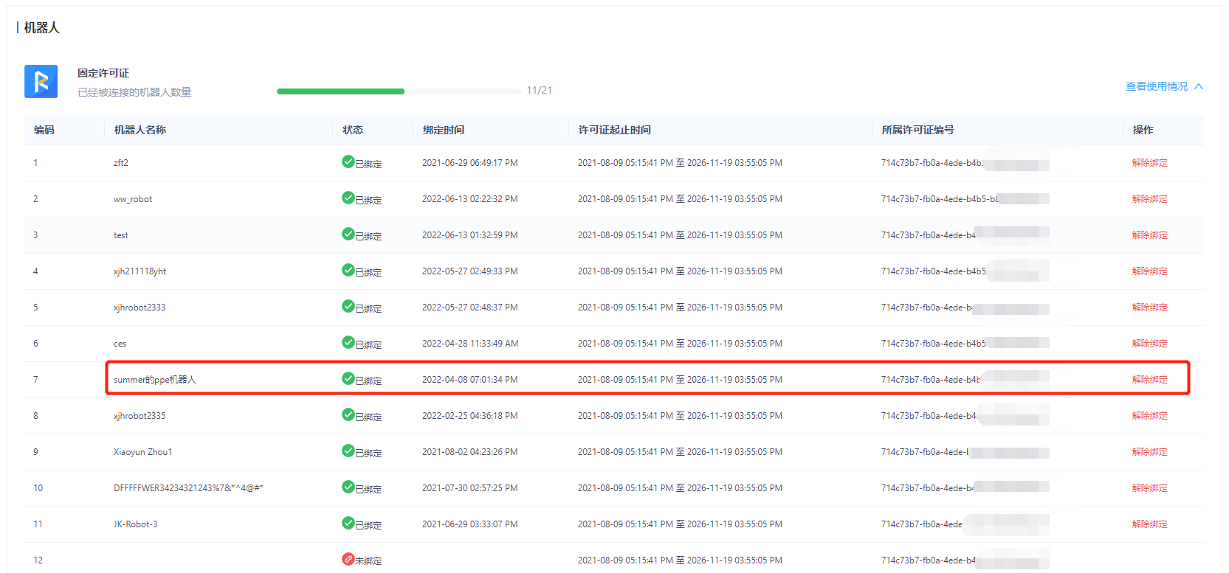Collapse usage details via 查看使用情况
The width and height of the screenshot is (1229, 573).
coord(1164,86)
